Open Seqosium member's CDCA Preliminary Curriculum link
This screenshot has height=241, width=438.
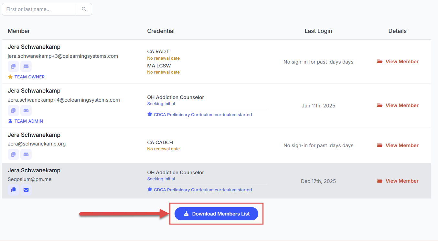pyautogui.click(x=203, y=190)
